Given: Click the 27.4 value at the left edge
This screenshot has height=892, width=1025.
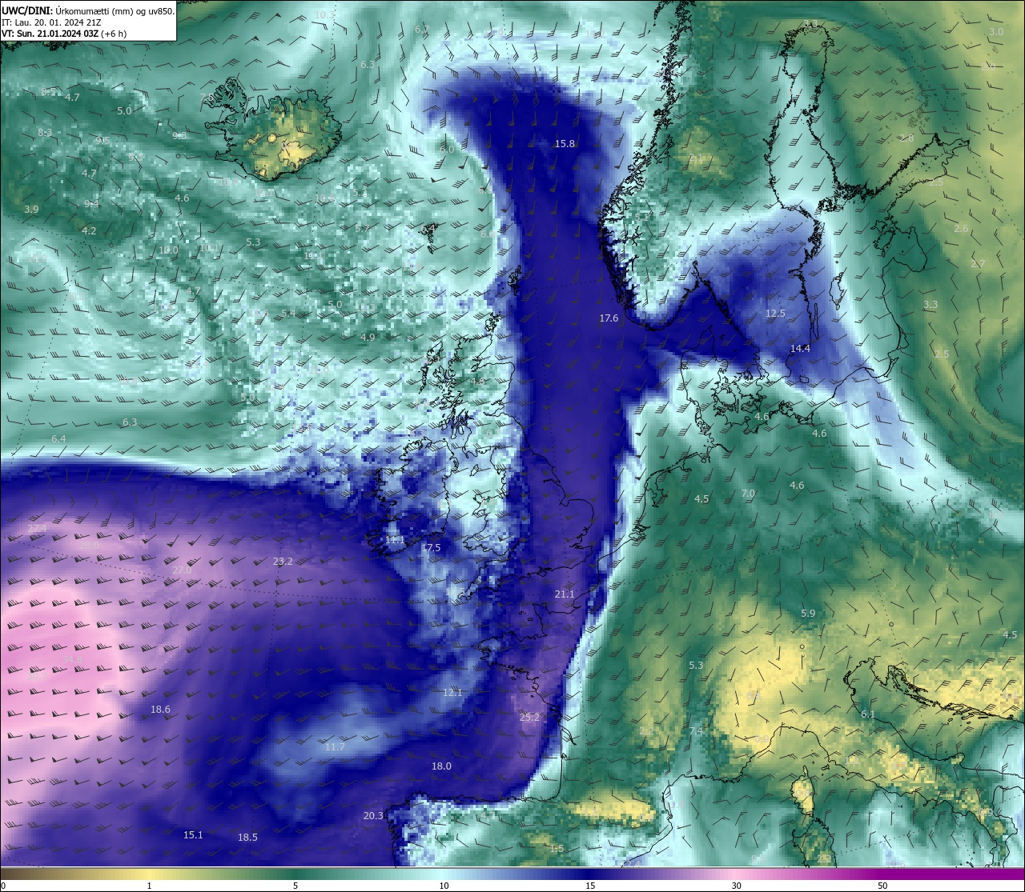Looking at the screenshot, I should [x=37, y=529].
